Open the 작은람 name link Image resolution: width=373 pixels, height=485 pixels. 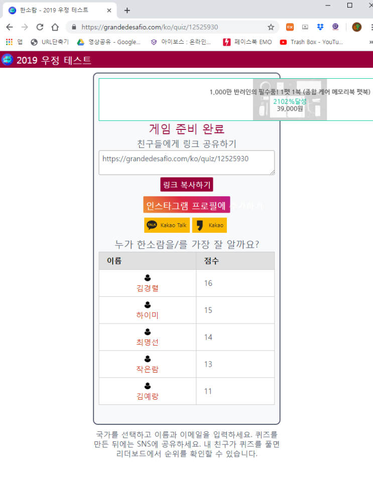148,369
